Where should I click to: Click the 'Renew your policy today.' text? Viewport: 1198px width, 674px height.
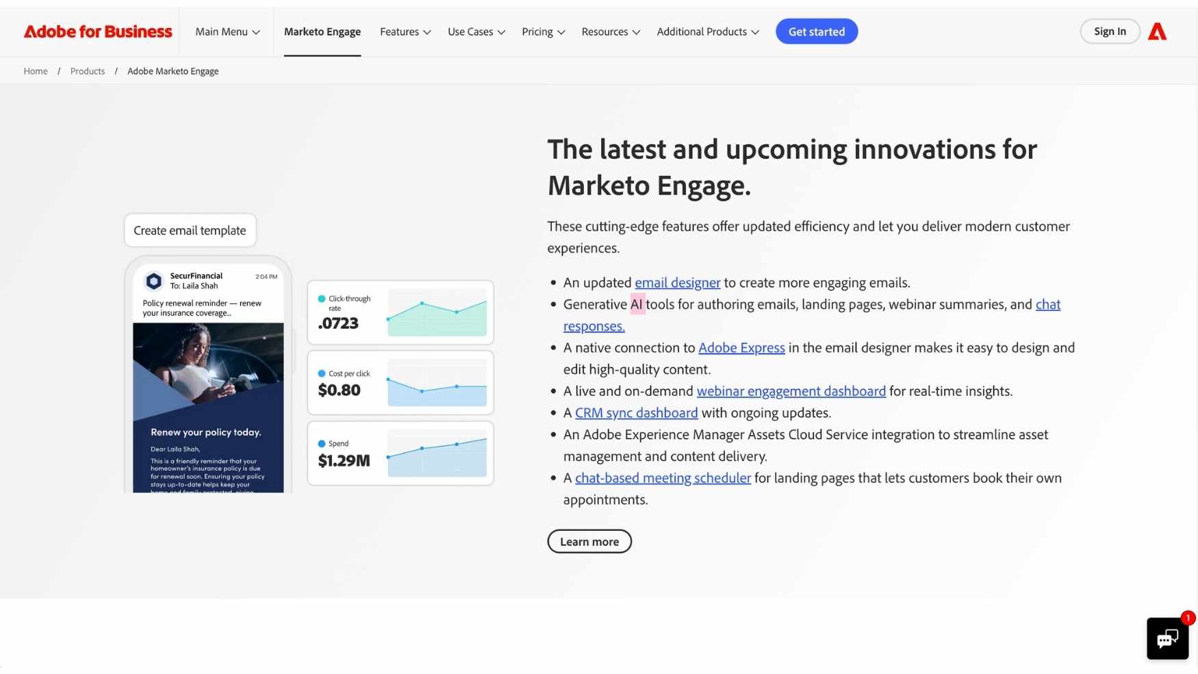(x=206, y=432)
